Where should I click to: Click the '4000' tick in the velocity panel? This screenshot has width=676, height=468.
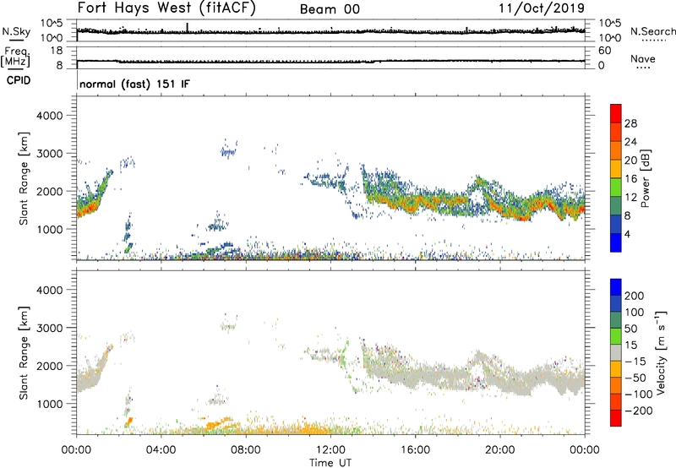(50, 290)
